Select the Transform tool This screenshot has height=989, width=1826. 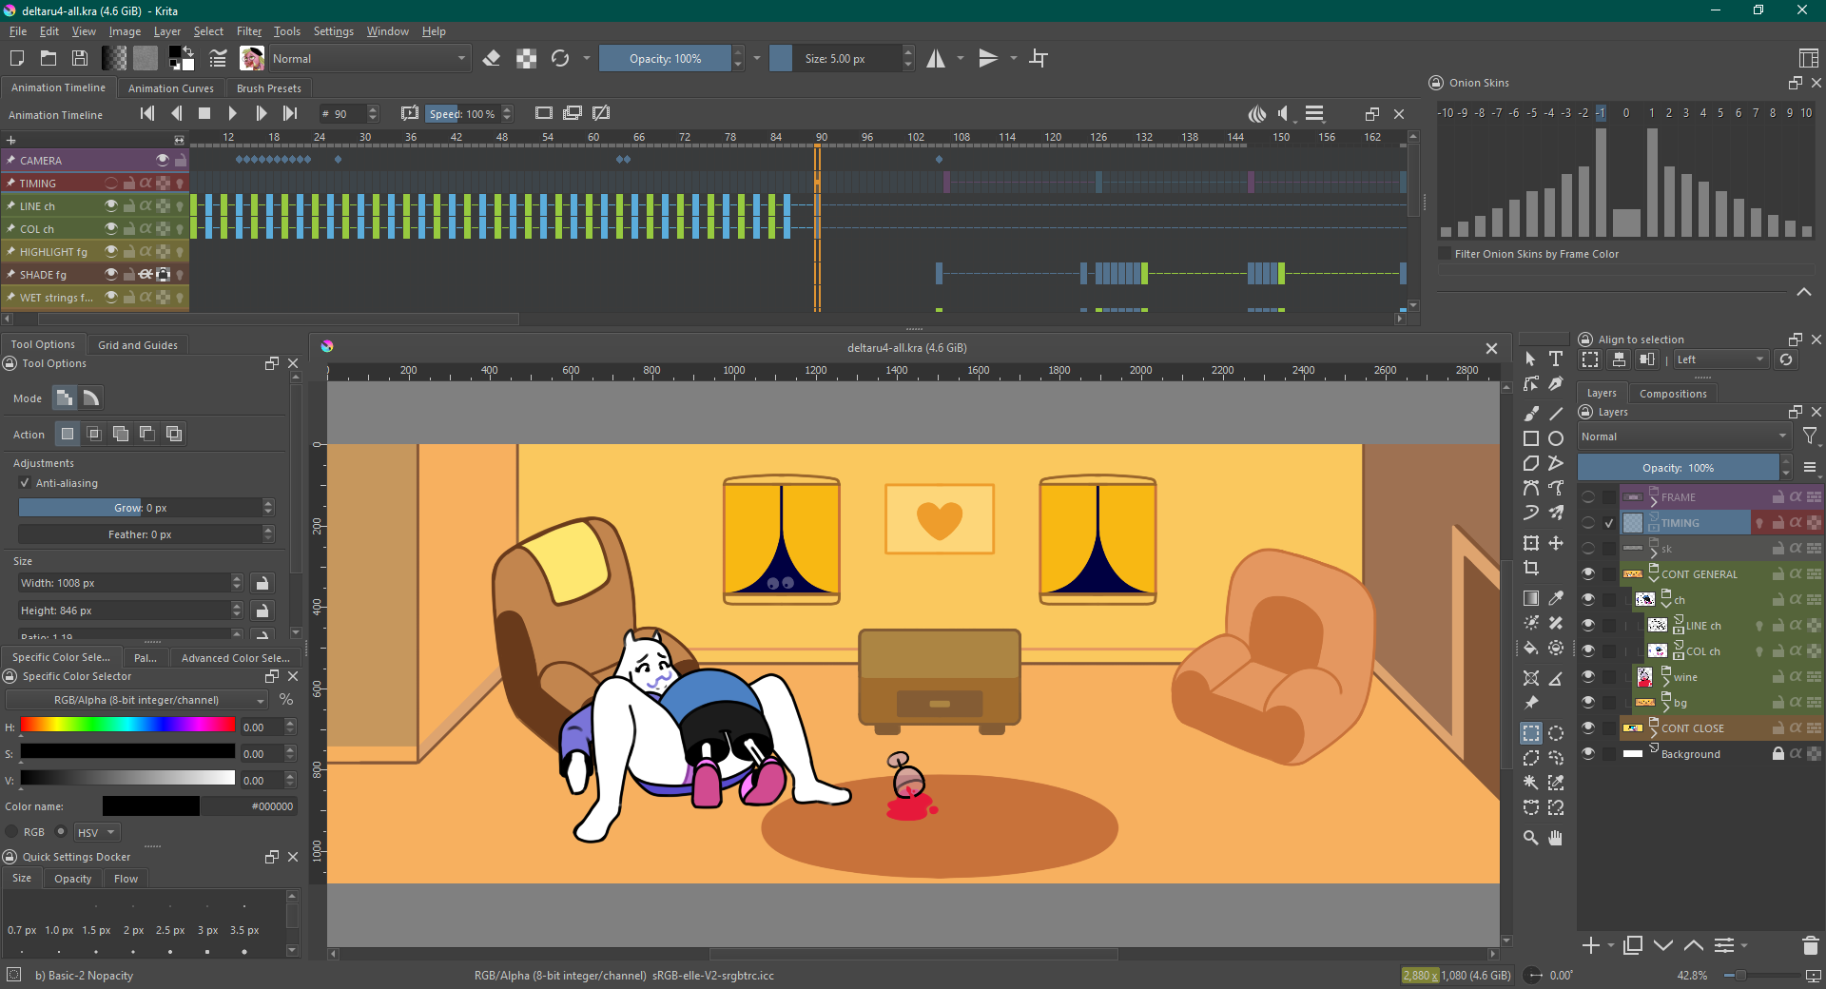pyautogui.click(x=1531, y=543)
